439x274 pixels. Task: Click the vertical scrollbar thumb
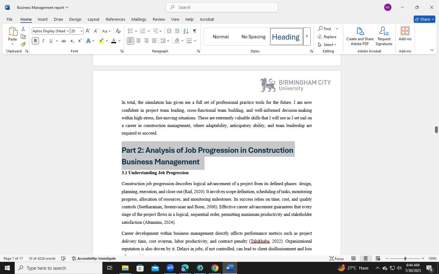pos(436,129)
